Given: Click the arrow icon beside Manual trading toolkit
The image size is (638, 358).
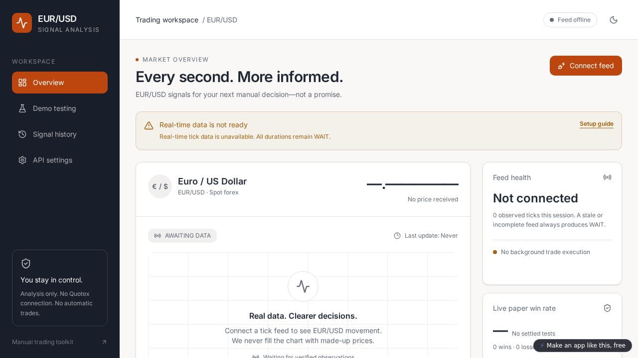Looking at the screenshot, I should coord(104,342).
